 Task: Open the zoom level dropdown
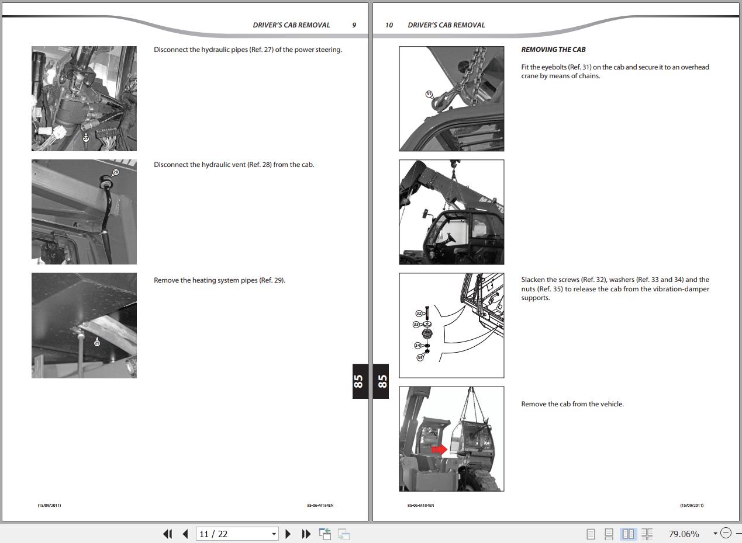pyautogui.click(x=715, y=534)
